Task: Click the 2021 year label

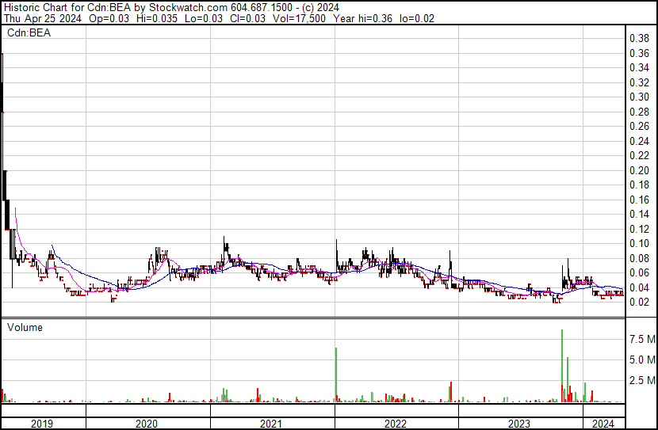Action: click(271, 424)
